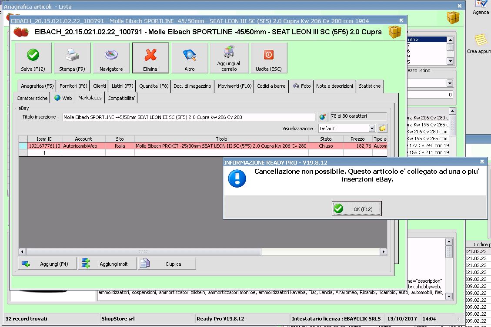
Task: Open Crea appuntamento note icon
Action: coord(480,44)
